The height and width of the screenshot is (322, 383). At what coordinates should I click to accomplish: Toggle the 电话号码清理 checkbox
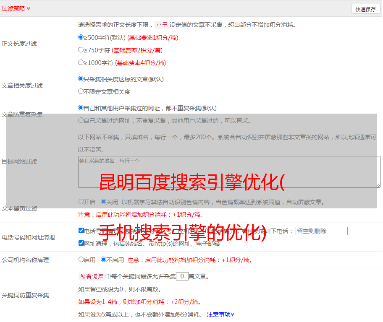81,231
